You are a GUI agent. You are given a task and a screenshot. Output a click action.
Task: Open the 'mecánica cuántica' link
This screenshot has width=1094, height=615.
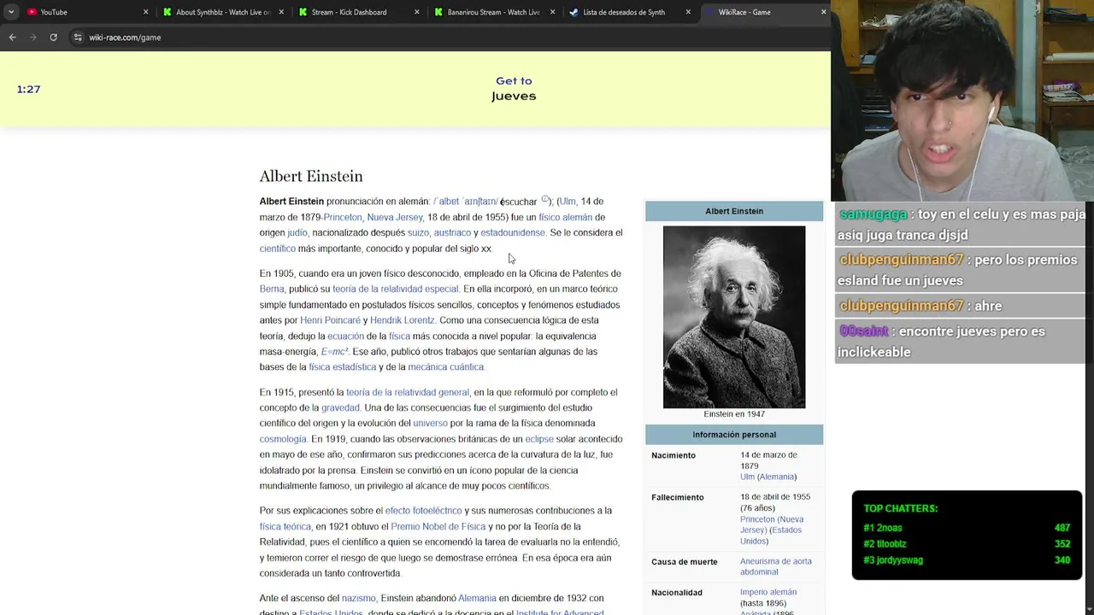pos(446,367)
